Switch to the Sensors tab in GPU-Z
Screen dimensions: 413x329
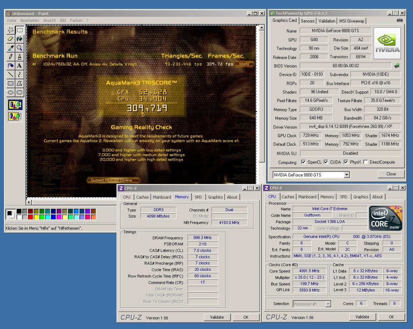coord(307,21)
